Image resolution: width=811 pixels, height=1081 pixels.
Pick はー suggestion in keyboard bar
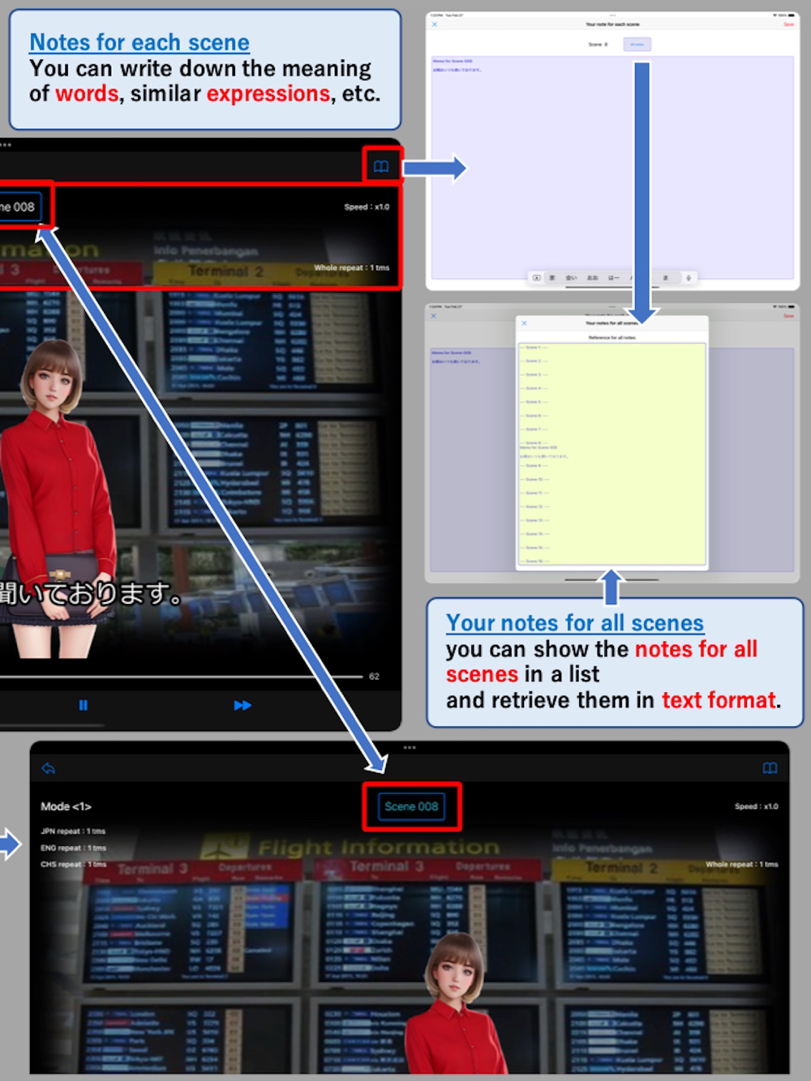[x=614, y=278]
